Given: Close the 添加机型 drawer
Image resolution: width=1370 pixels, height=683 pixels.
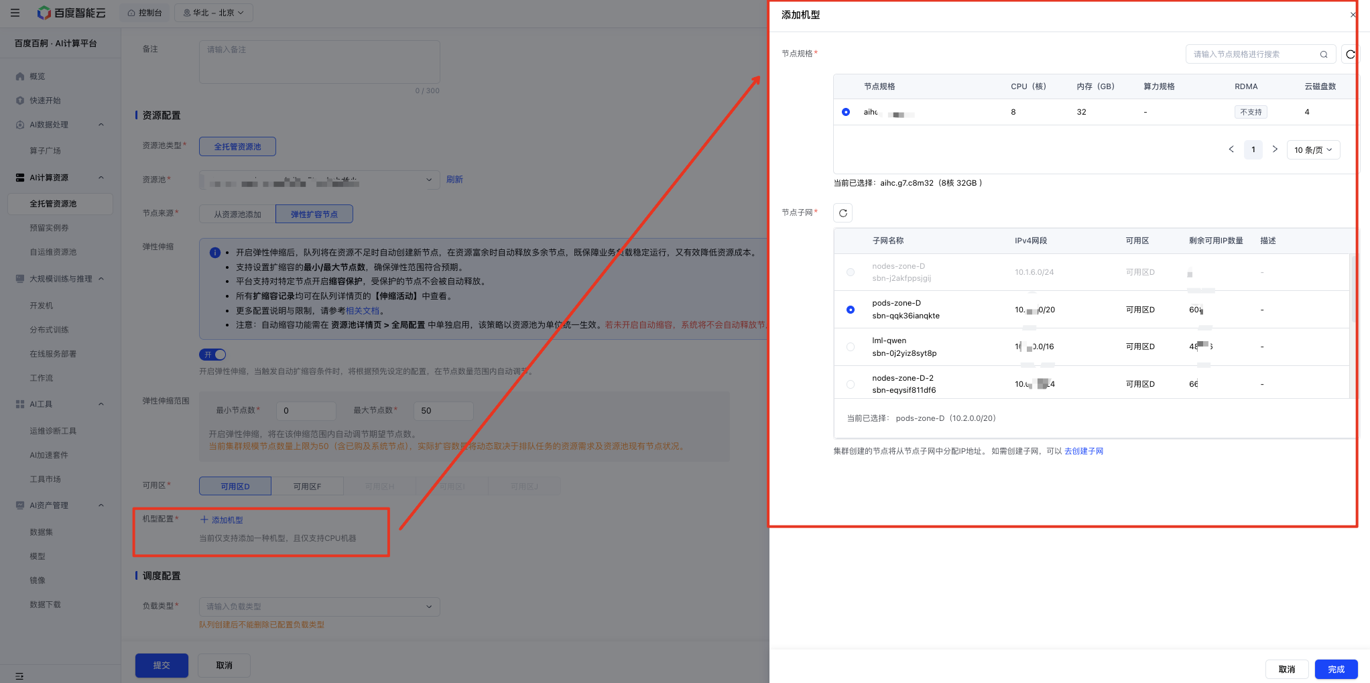Looking at the screenshot, I should [x=1353, y=15].
